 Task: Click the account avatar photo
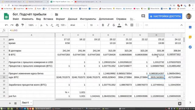pos(189,16)
